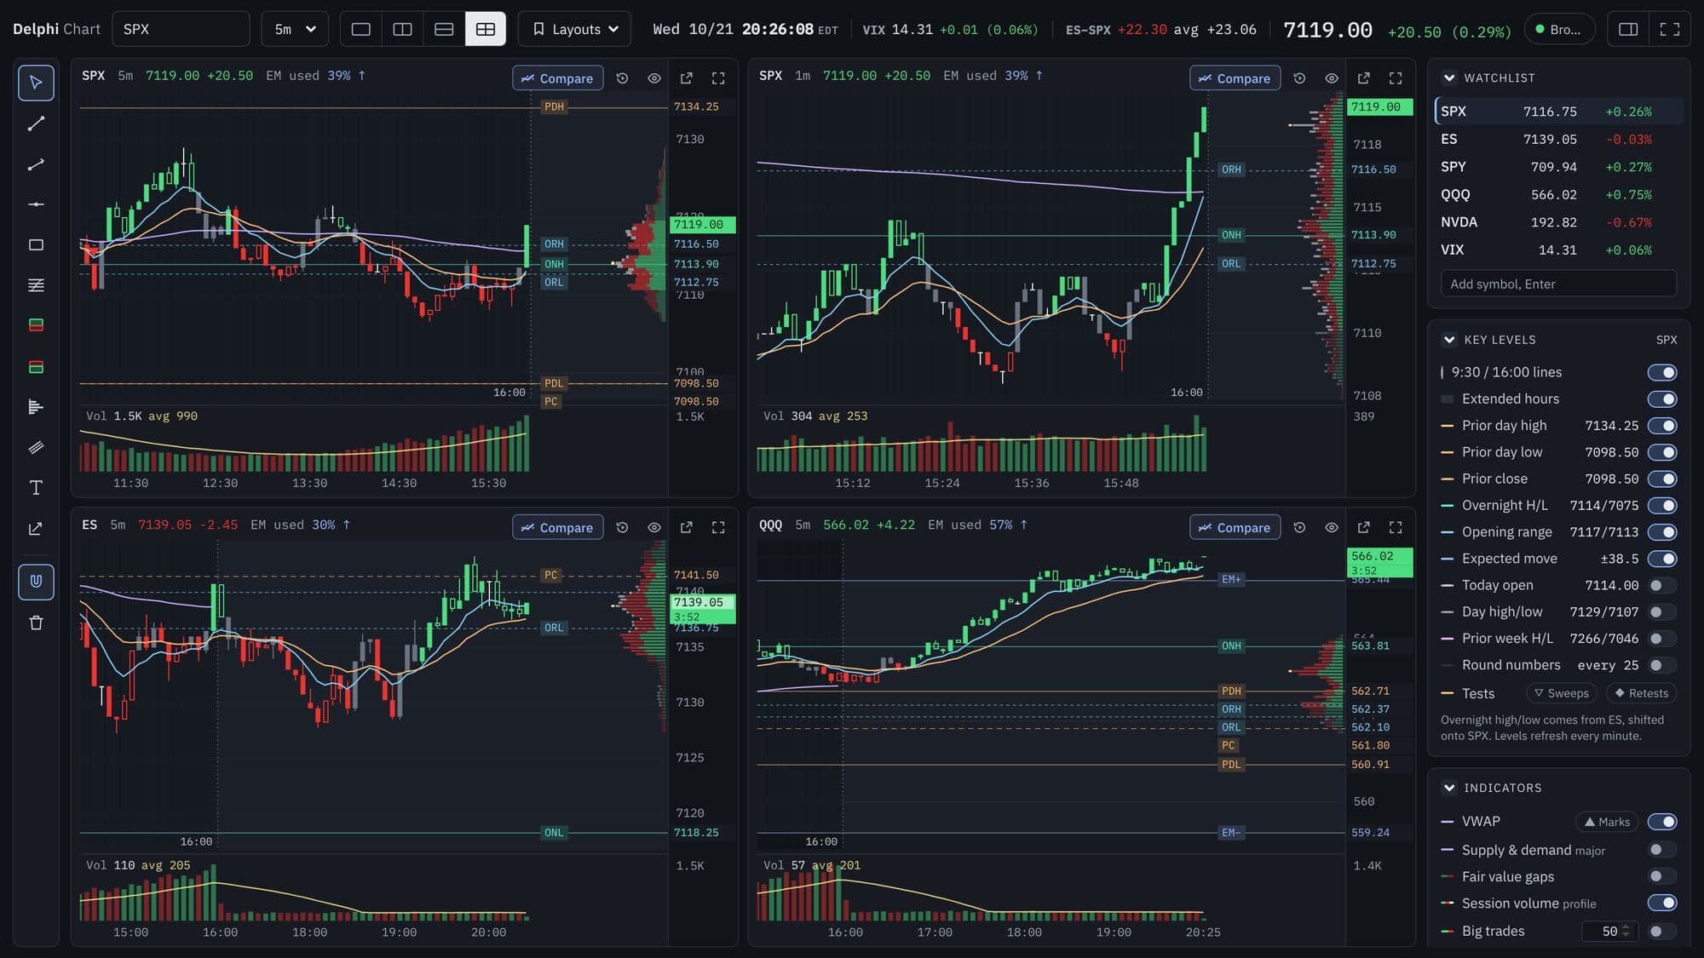The width and height of the screenshot is (1704, 958).
Task: Disable the Extended hours toggle
Action: [x=1662, y=399]
